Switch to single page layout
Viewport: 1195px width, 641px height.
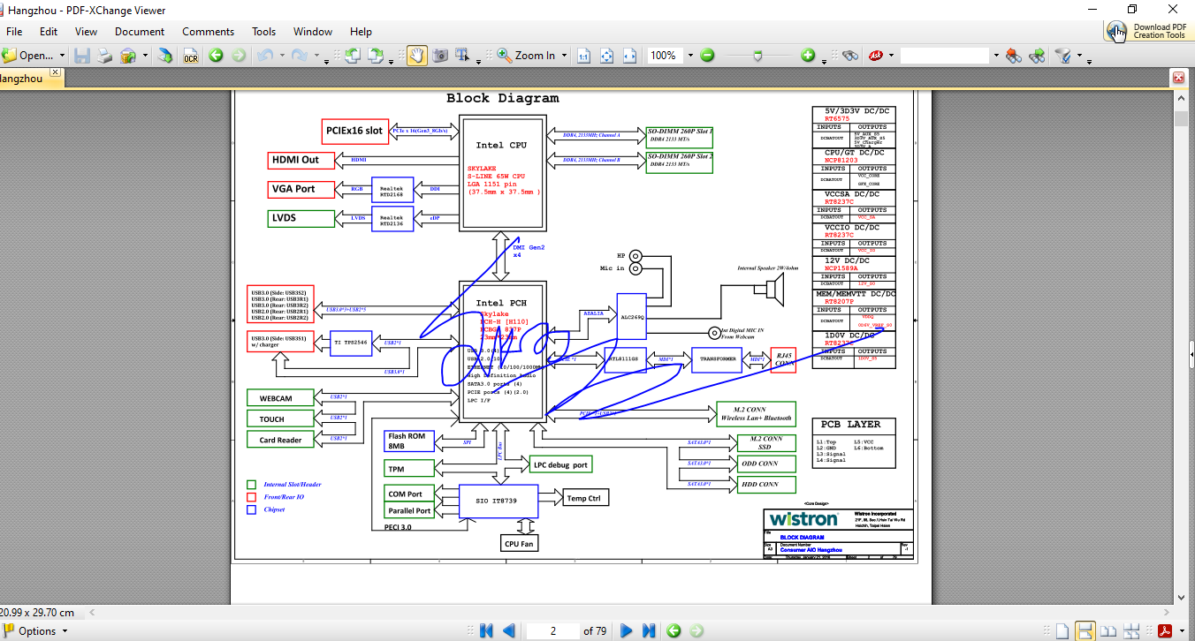(1062, 630)
